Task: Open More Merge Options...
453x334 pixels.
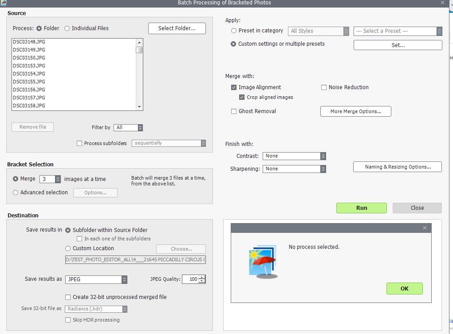Action: pos(355,111)
